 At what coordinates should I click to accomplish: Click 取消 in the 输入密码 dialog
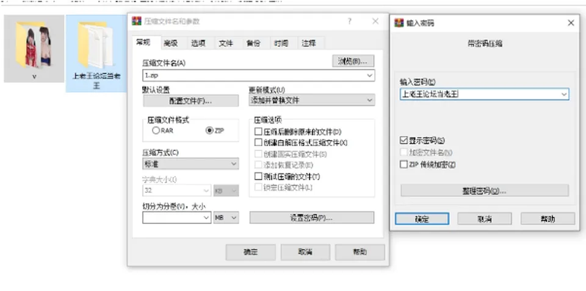click(x=485, y=219)
